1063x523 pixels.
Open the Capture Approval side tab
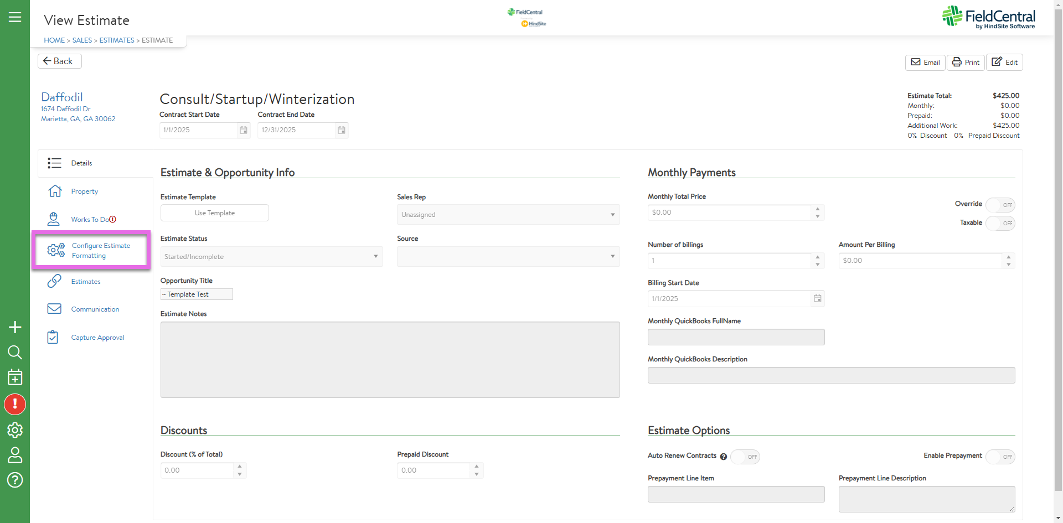(95, 338)
